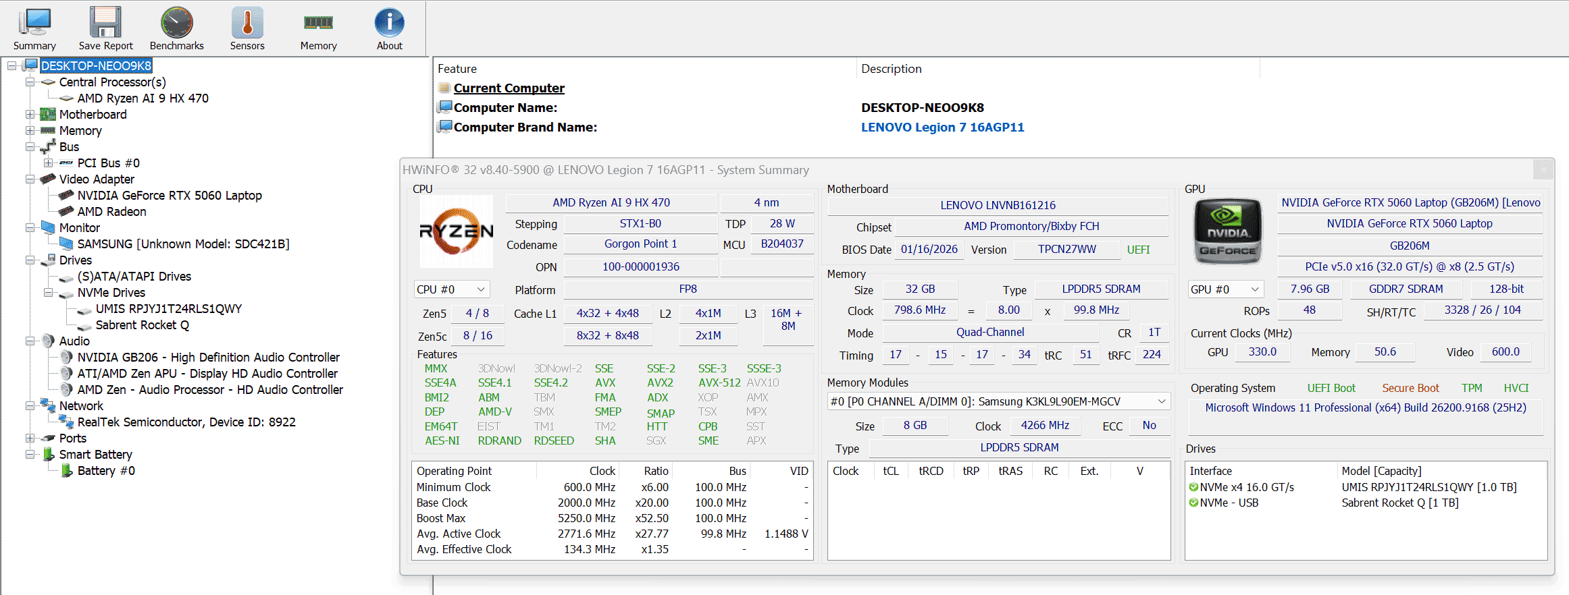
Task: Click the Ryzen CPU logo image
Action: [x=457, y=231]
